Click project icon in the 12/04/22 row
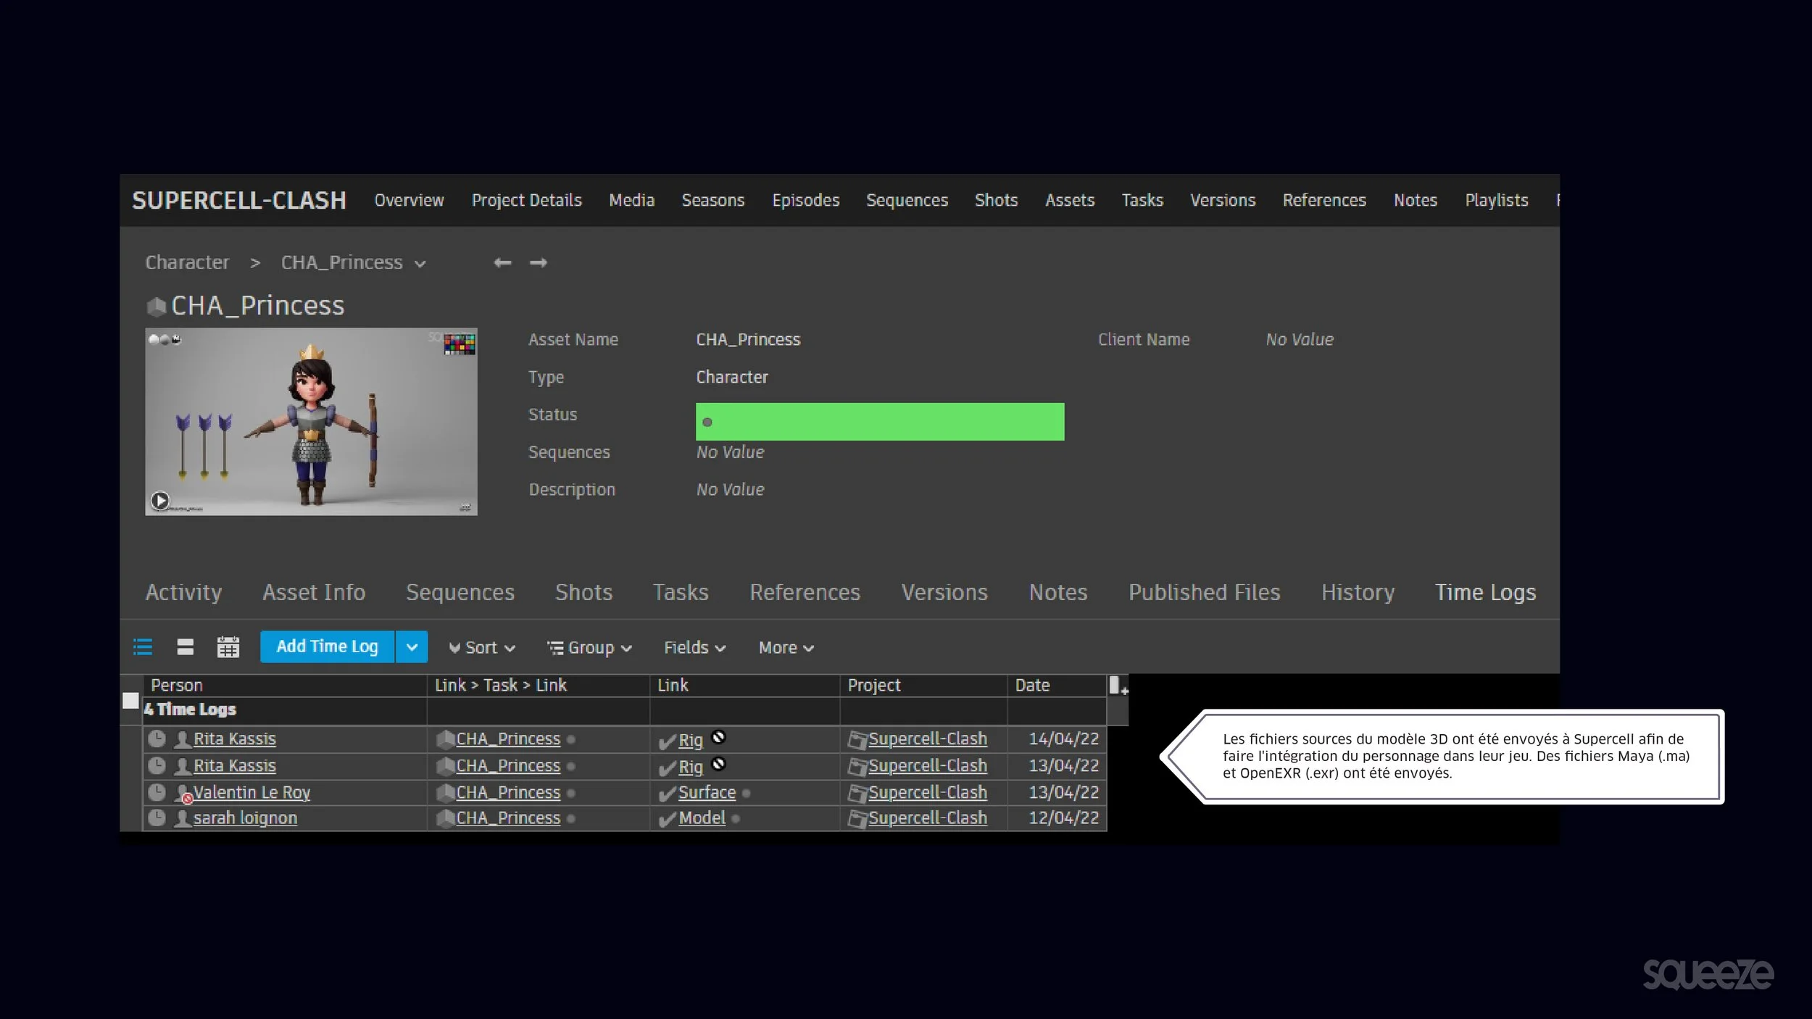 point(857,819)
